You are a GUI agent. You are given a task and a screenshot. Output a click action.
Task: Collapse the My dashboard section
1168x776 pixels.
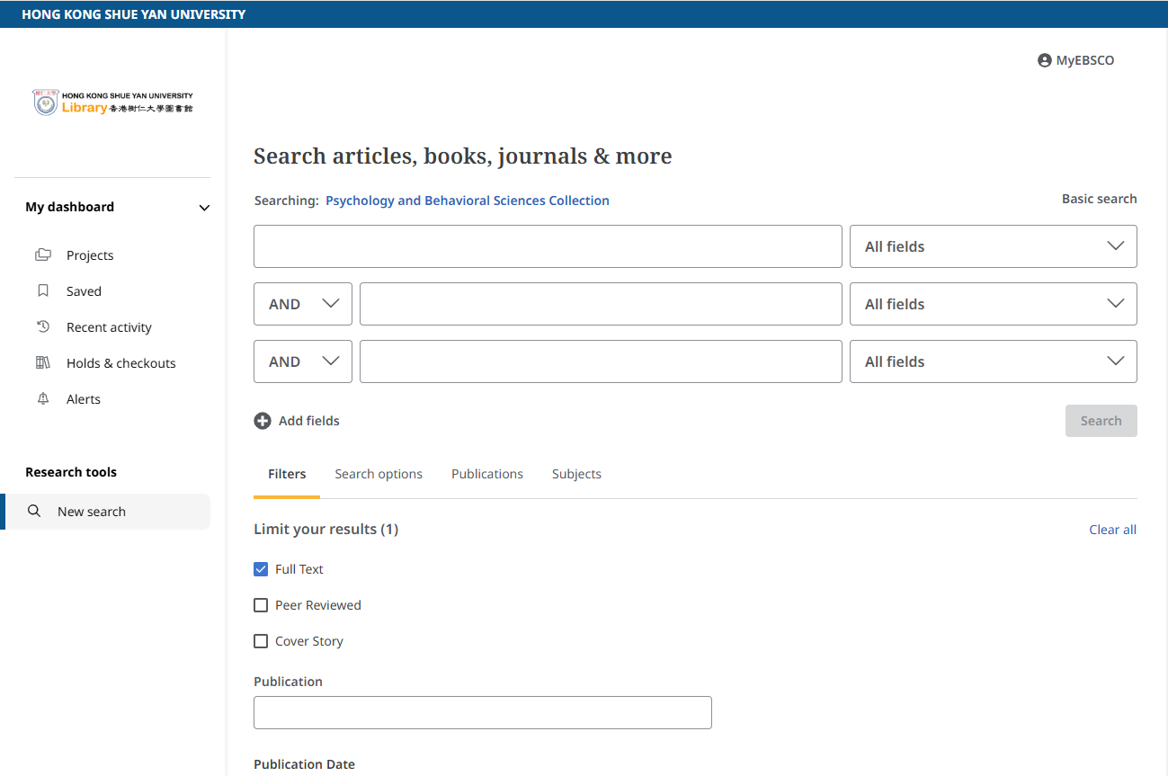click(204, 208)
